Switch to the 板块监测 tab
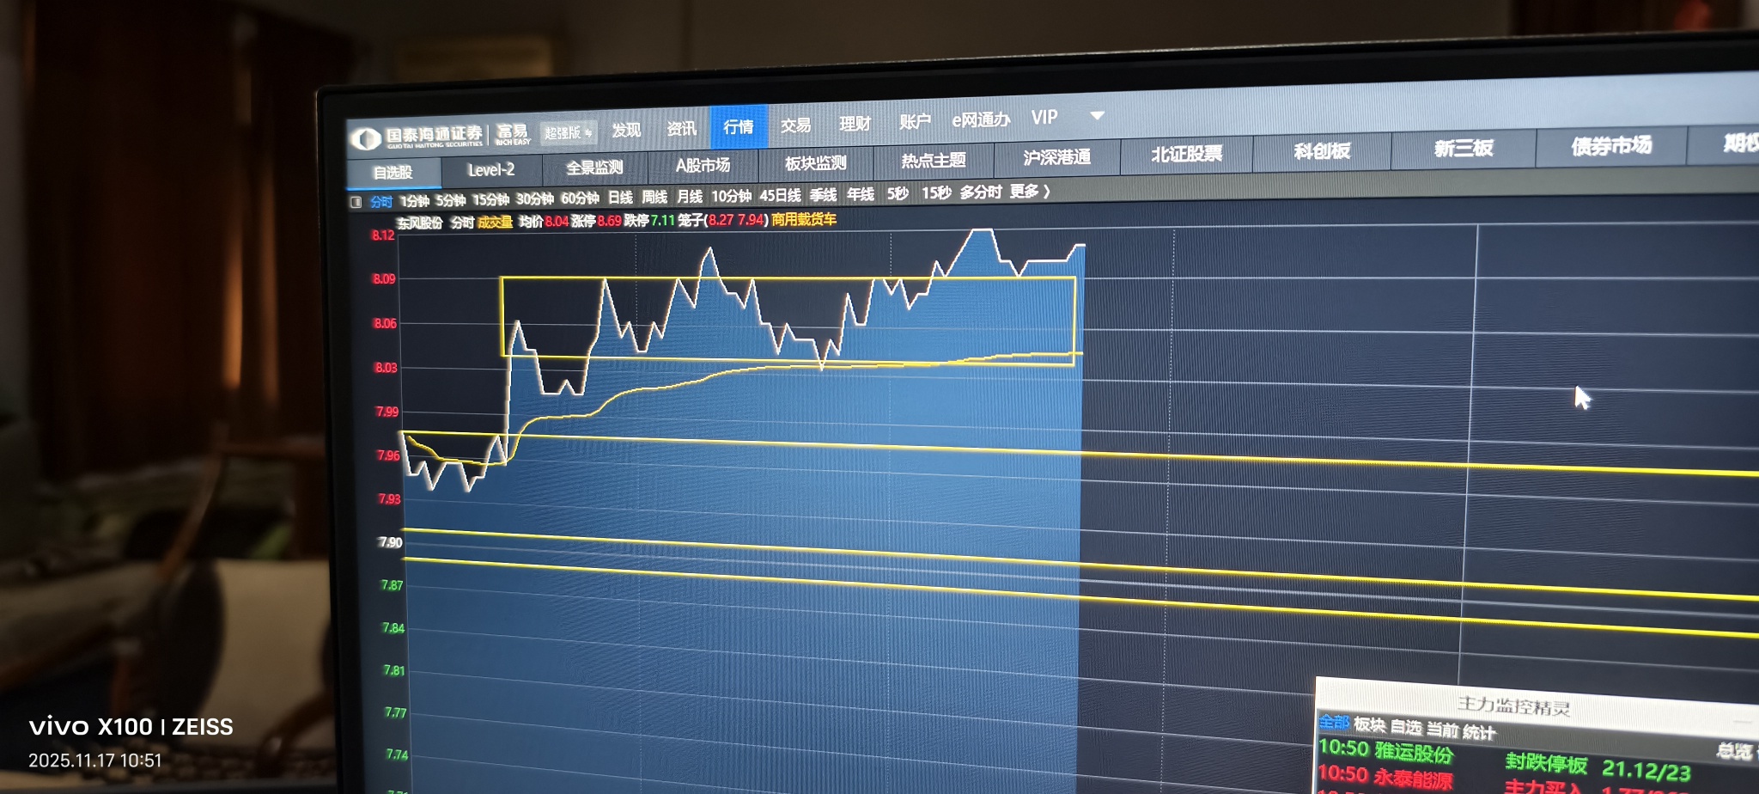This screenshot has width=1759, height=794. pyautogui.click(x=816, y=162)
